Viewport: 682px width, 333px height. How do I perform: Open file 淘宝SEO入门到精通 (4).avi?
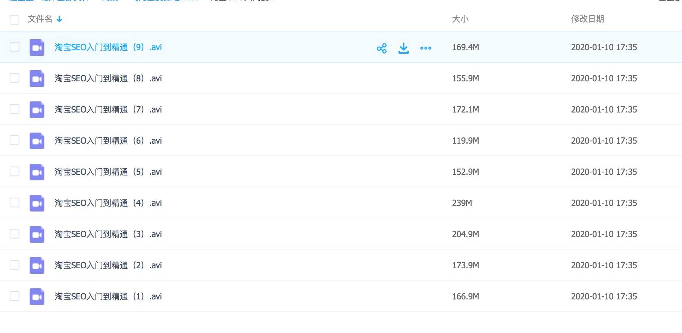pos(108,203)
